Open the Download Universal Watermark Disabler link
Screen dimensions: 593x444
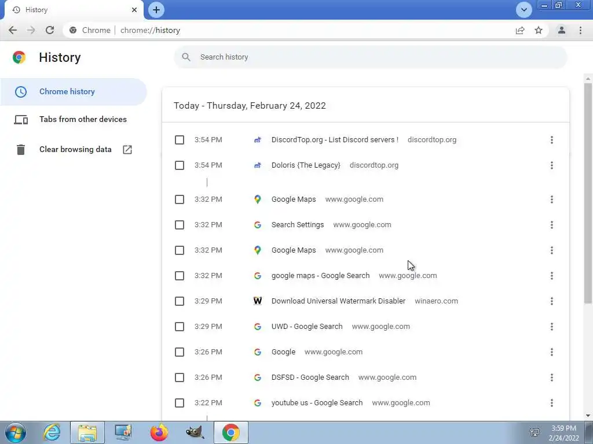pos(338,301)
